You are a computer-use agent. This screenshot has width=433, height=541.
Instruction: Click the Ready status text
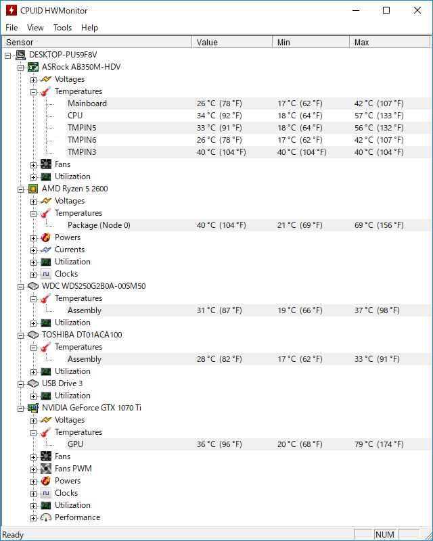point(13,535)
